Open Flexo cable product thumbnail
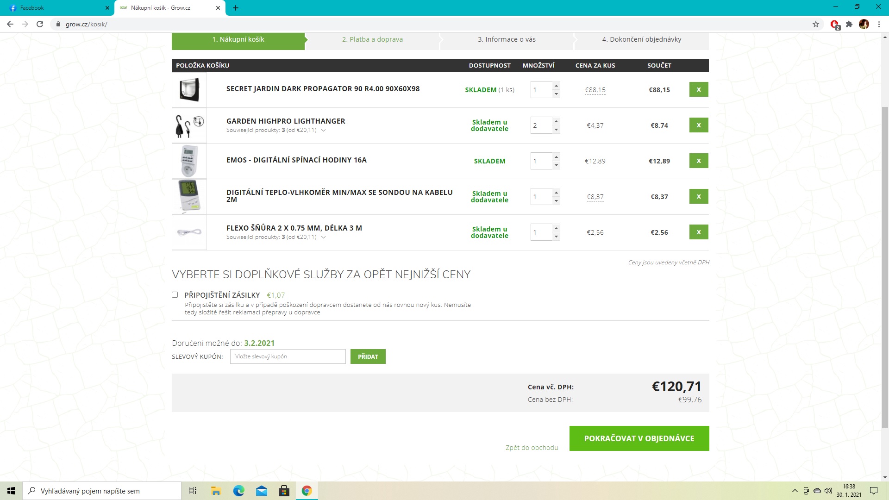The width and height of the screenshot is (889, 500). (189, 232)
